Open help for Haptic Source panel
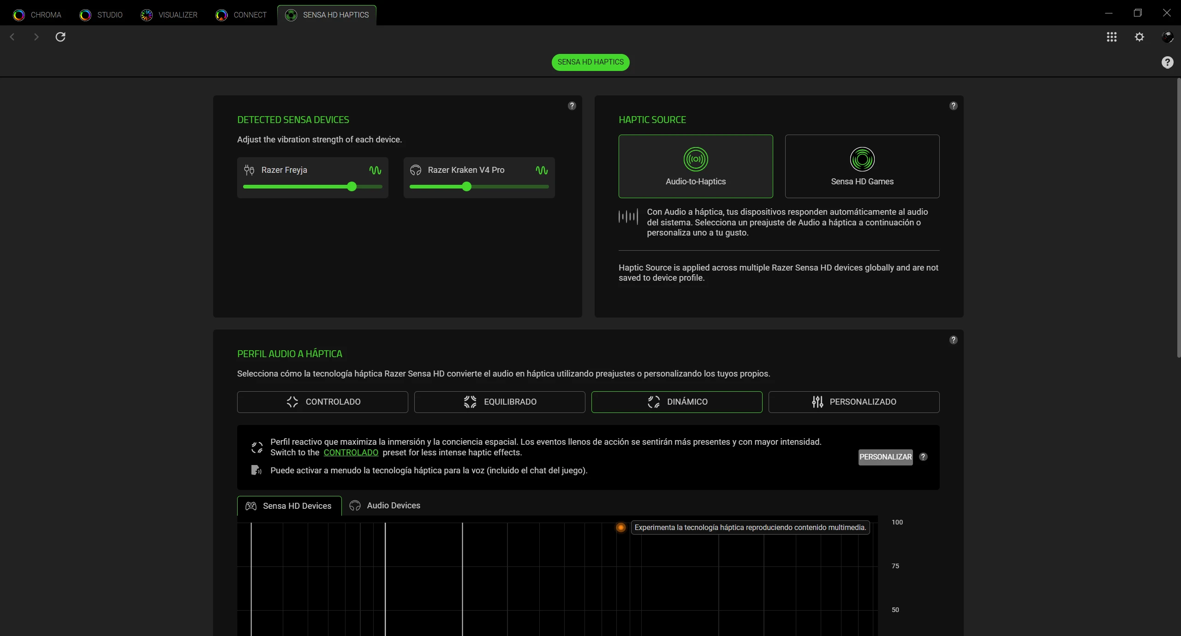The height and width of the screenshot is (636, 1181). (953, 106)
